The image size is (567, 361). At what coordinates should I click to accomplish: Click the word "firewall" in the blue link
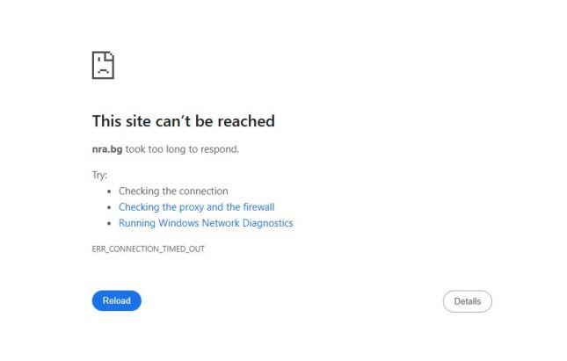click(x=258, y=207)
